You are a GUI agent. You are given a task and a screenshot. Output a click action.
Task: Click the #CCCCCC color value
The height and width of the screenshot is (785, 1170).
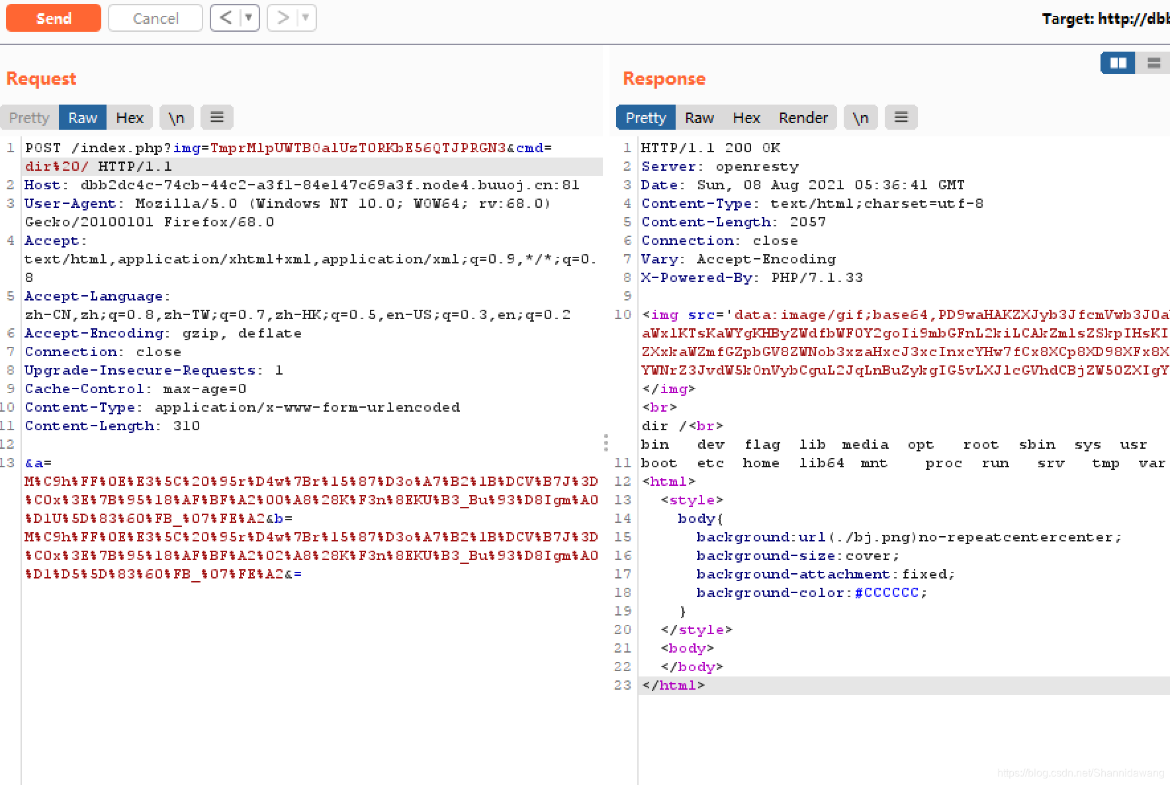point(887,592)
